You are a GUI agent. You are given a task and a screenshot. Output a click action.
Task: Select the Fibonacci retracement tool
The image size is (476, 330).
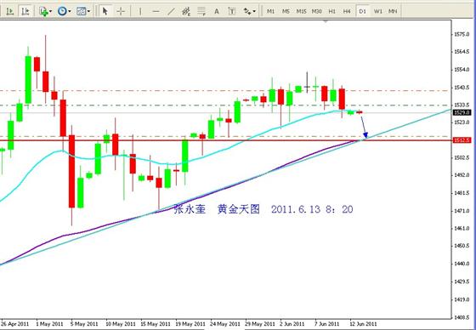201,12
